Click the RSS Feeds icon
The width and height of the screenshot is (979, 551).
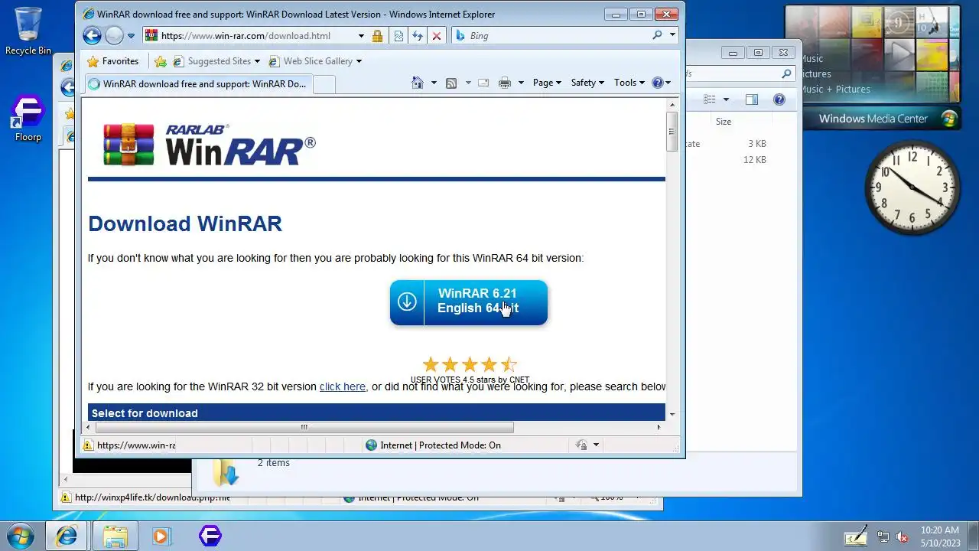451,83
